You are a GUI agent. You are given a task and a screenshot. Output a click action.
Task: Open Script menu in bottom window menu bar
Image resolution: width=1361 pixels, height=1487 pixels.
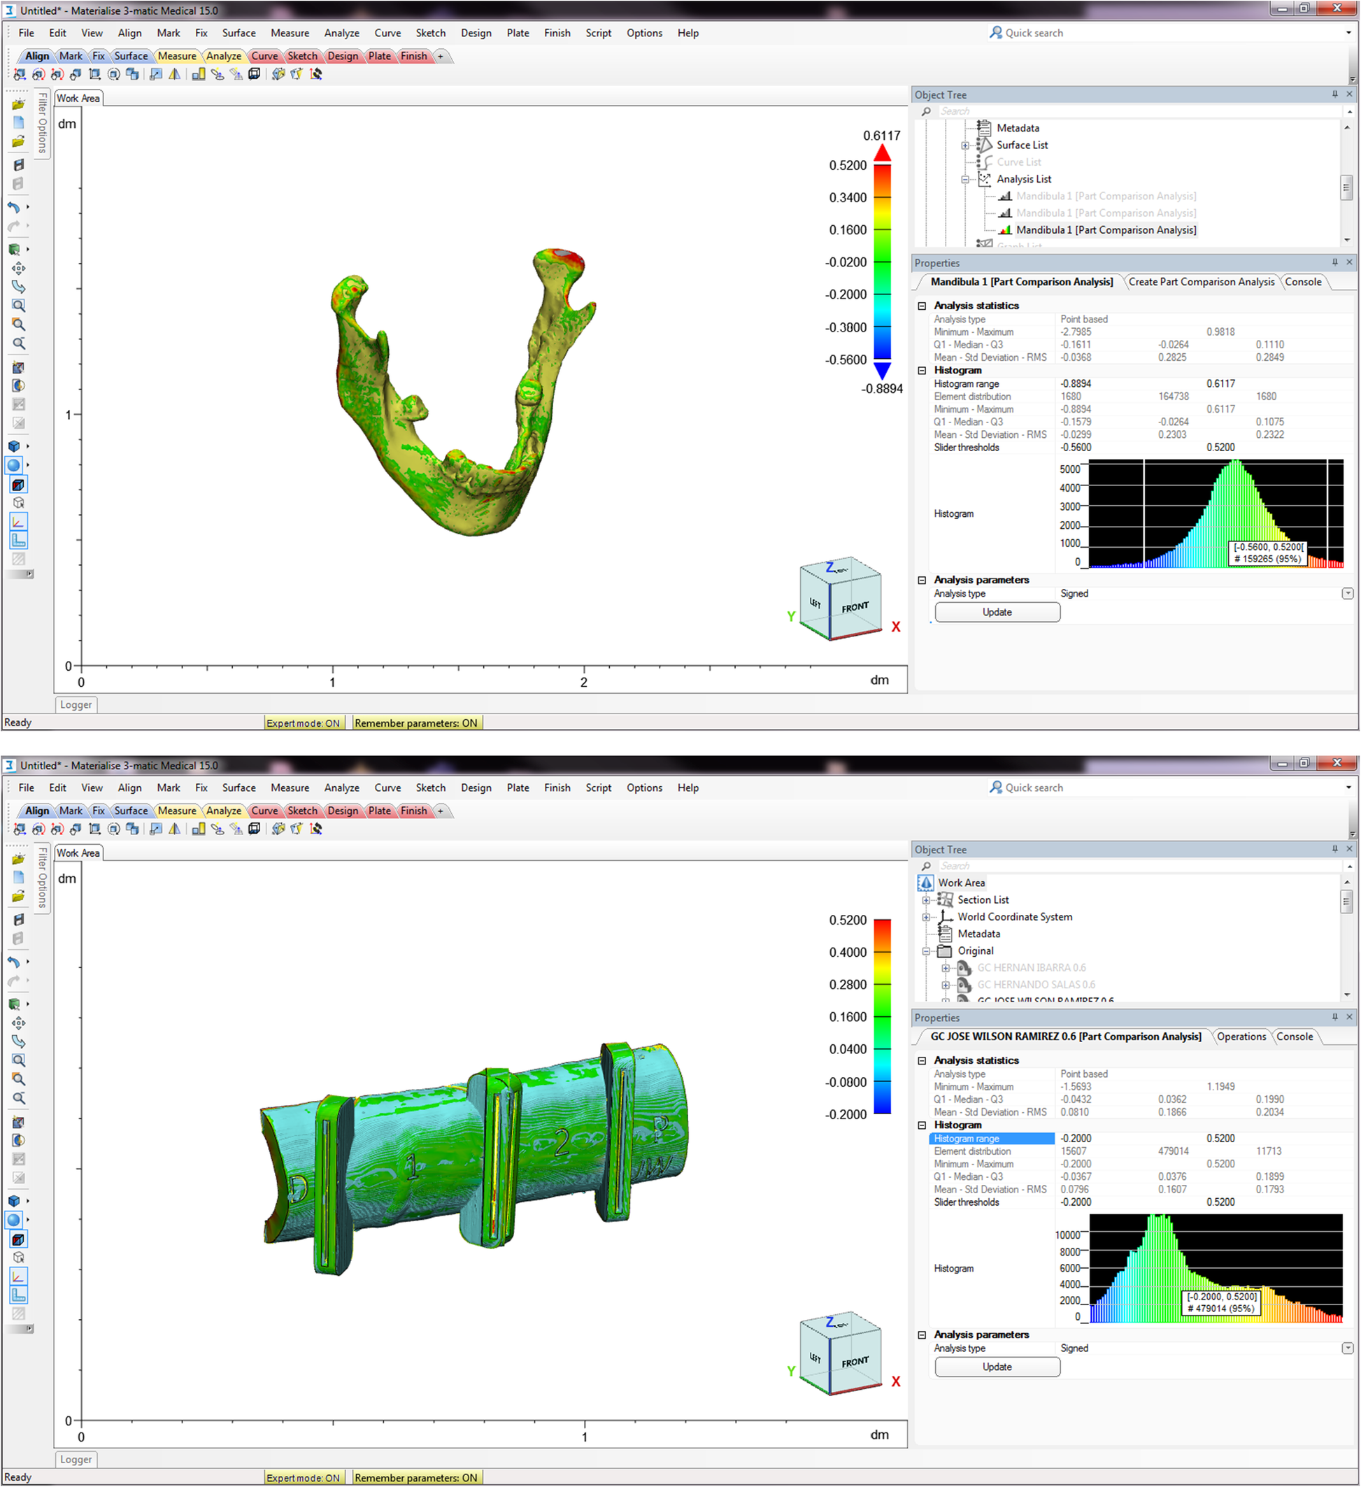598,788
